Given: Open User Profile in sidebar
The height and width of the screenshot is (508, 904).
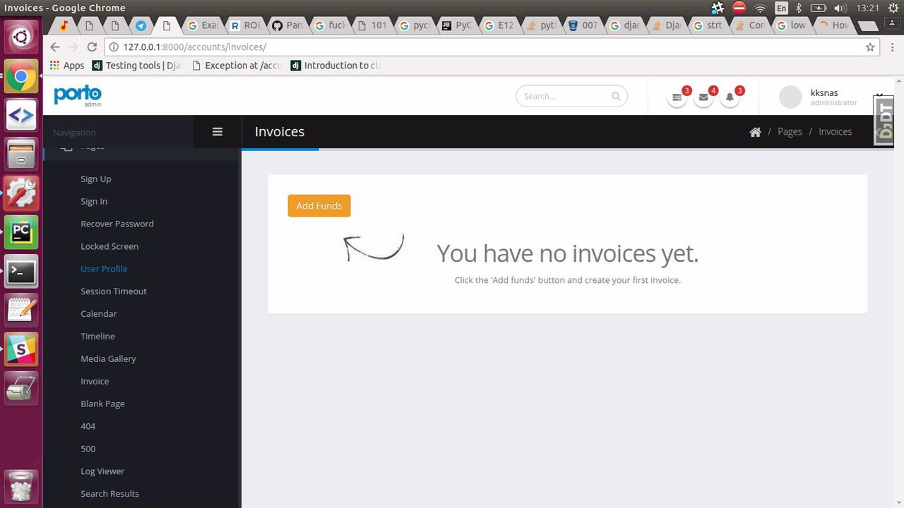Looking at the screenshot, I should click(104, 269).
